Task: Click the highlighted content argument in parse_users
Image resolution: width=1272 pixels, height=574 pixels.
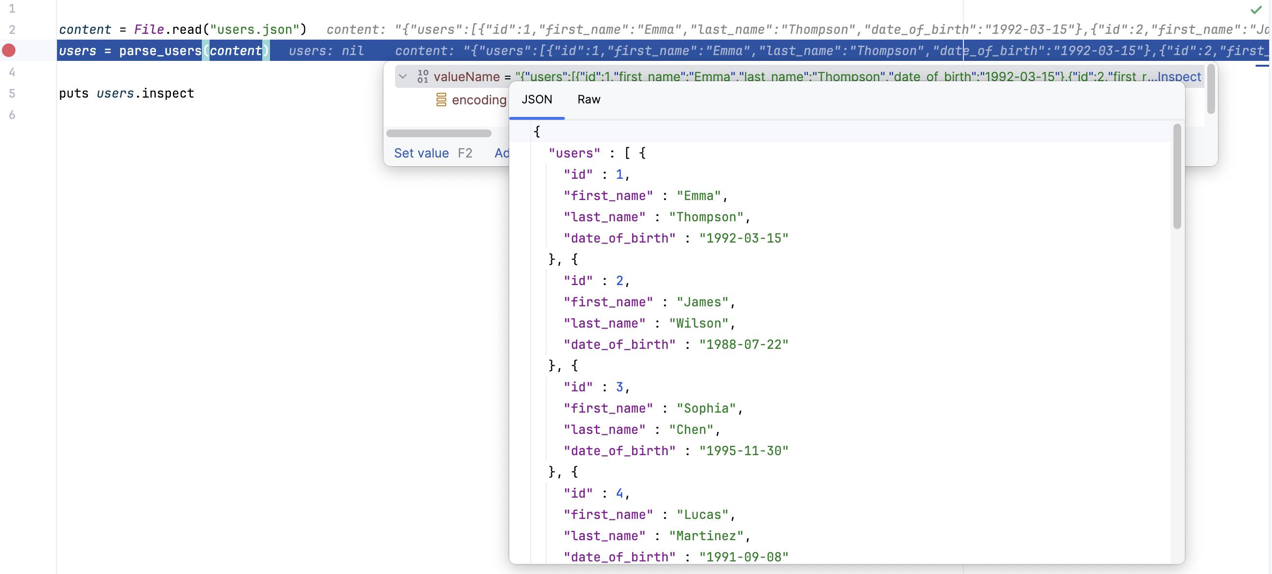Action: click(236, 51)
